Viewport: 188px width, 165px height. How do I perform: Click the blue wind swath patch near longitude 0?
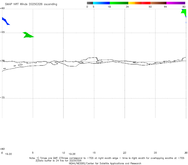pyautogui.click(x=6, y=21)
